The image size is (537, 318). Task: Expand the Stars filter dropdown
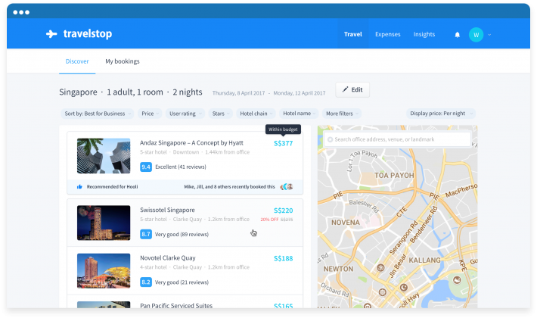coord(220,114)
